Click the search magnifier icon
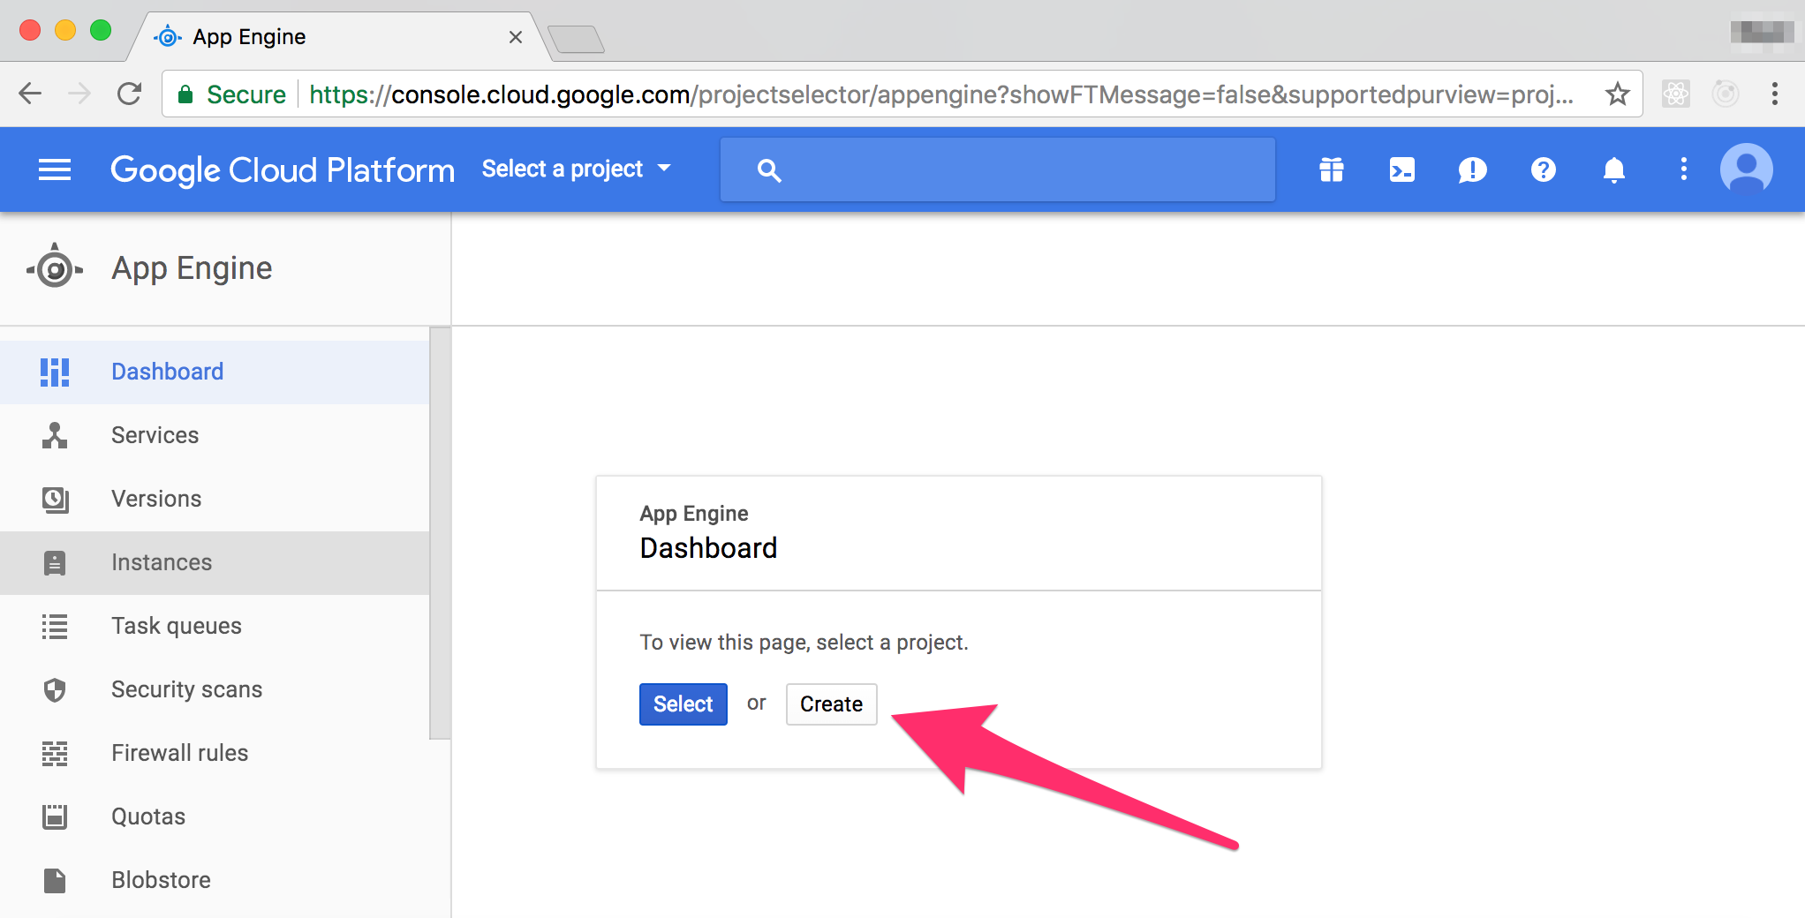The width and height of the screenshot is (1805, 918). click(x=769, y=170)
